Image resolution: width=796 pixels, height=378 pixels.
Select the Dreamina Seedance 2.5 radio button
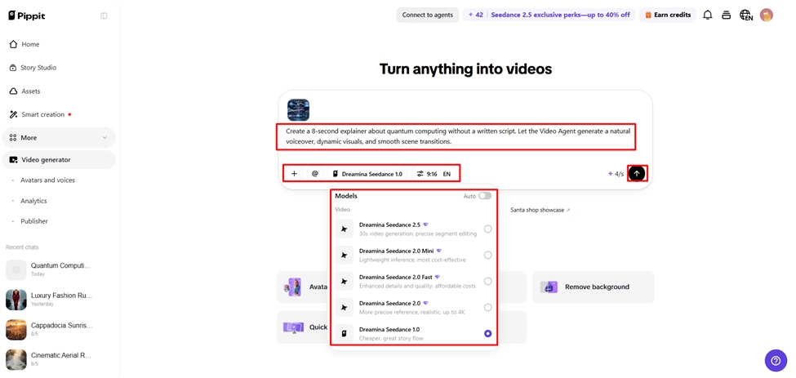tap(488, 229)
